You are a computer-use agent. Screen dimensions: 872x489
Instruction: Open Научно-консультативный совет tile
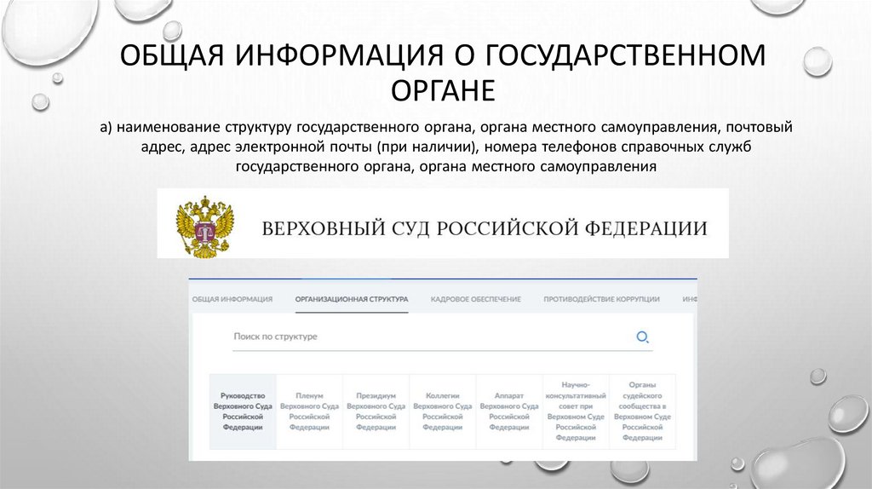click(x=576, y=411)
